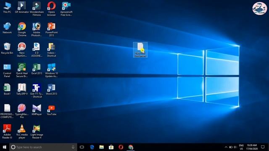Select the VLC media player shortcut
The height and width of the screenshot is (151, 269).
pos(22,132)
